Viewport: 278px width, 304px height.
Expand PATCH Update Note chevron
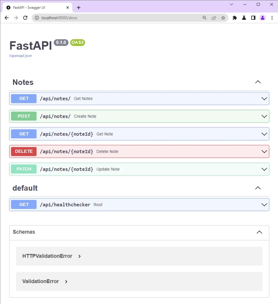pos(264,169)
